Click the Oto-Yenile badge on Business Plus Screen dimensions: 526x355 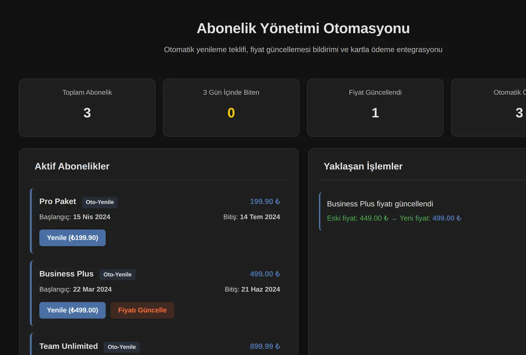coord(117,274)
